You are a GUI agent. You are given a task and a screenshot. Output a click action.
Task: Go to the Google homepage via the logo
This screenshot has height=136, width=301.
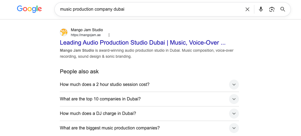[x=29, y=9]
